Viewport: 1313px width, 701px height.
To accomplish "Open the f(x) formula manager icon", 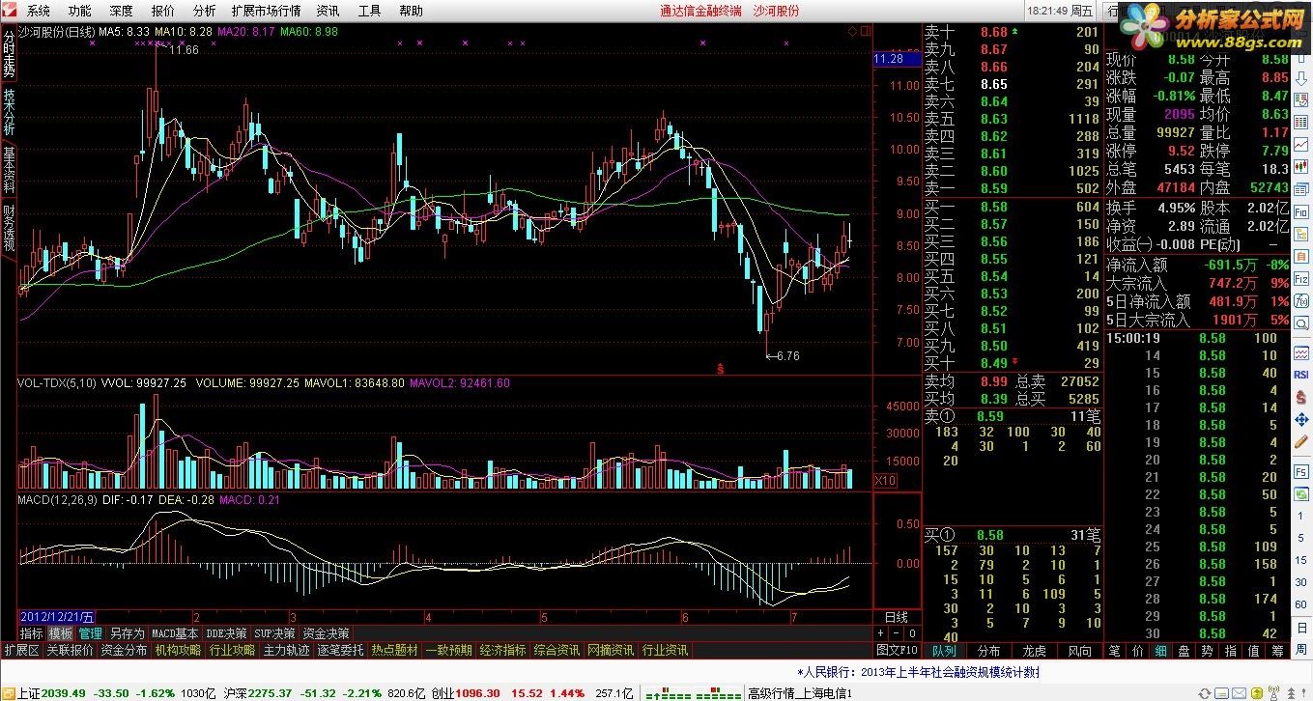I will pos(1301,300).
